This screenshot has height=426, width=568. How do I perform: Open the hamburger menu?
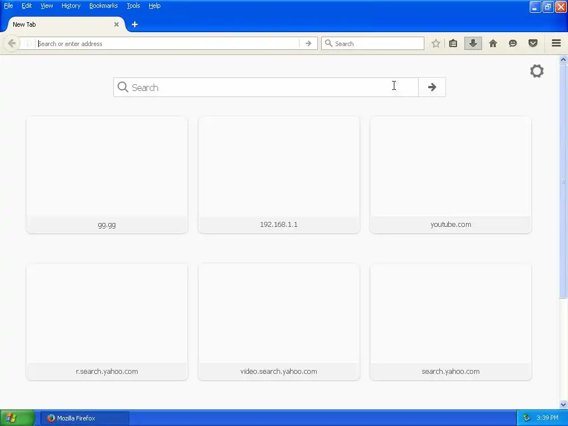tap(556, 43)
